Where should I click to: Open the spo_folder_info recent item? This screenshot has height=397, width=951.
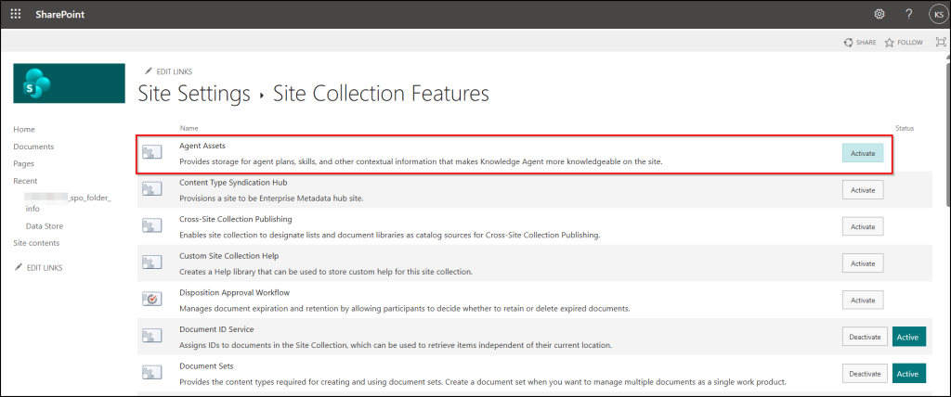pos(69,203)
